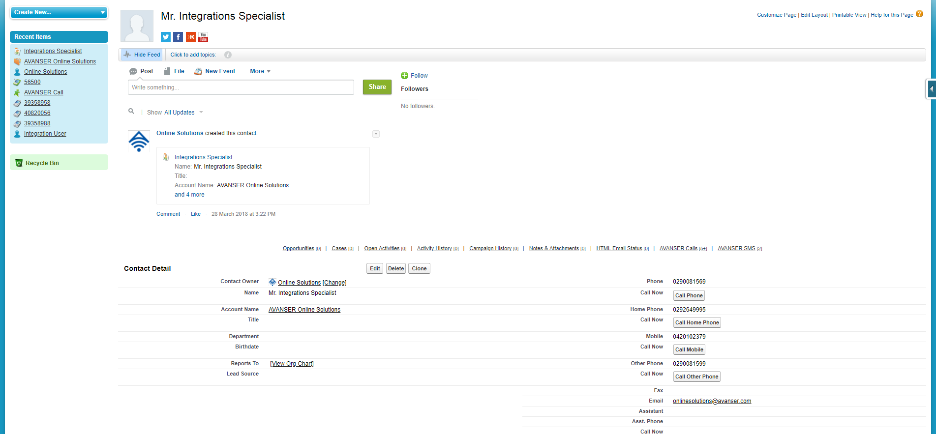Open the Customize Page link
This screenshot has height=434, width=936.
(x=777, y=15)
